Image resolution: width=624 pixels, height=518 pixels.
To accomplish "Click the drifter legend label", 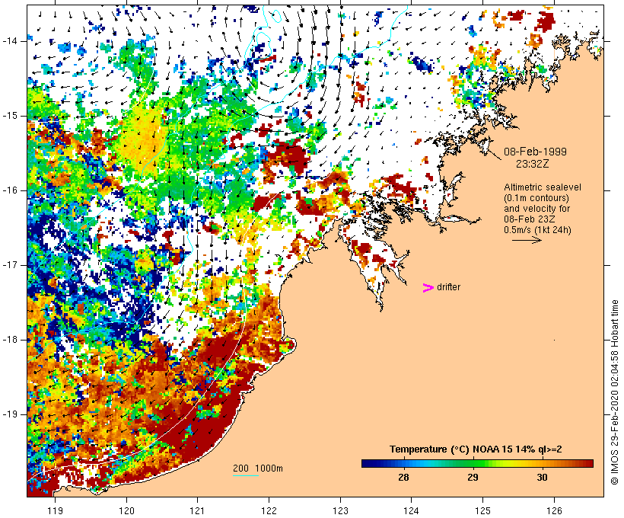I will click(x=448, y=287).
